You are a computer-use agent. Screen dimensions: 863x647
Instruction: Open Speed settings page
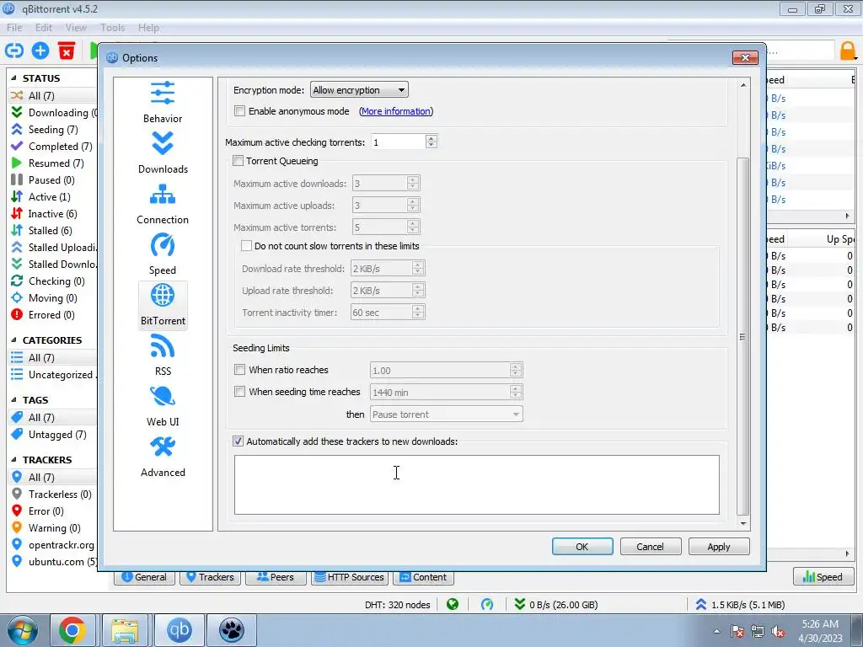pos(163,254)
